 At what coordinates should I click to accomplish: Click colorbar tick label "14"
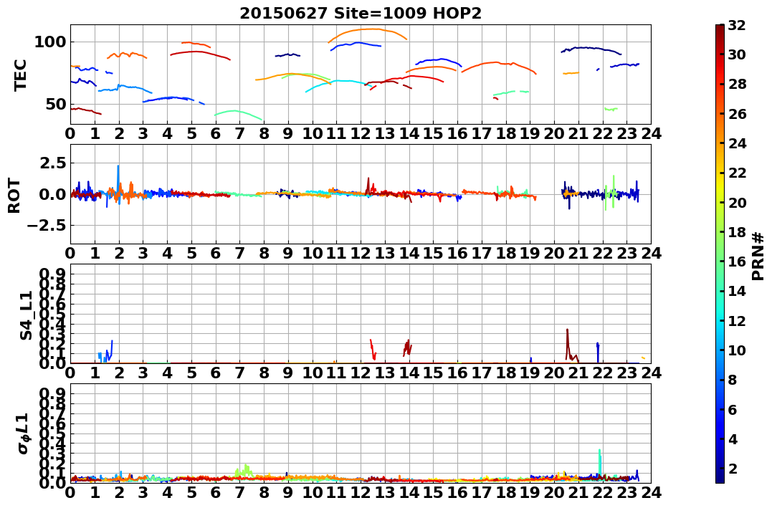pos(737,291)
